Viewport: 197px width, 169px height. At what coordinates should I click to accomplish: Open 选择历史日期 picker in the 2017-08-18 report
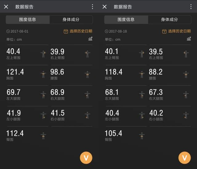click(176, 31)
